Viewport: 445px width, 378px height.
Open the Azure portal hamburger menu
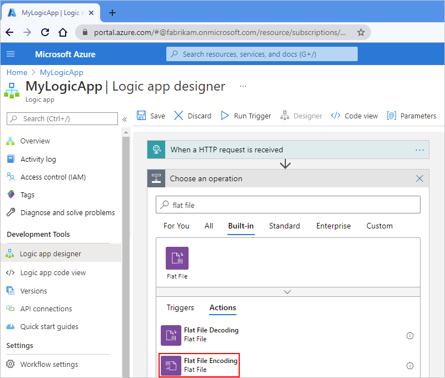pyautogui.click(x=11, y=54)
